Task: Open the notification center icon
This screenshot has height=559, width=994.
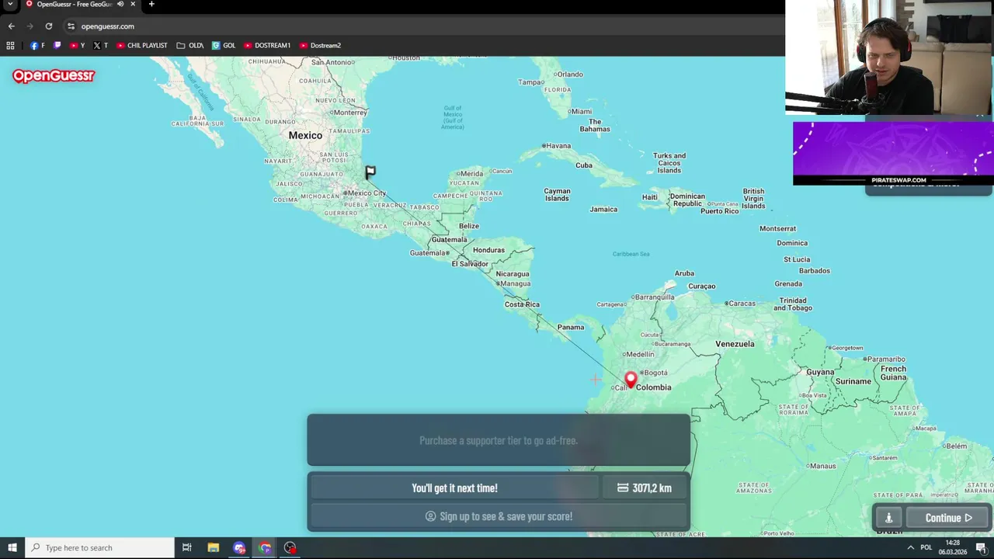Action: click(981, 547)
